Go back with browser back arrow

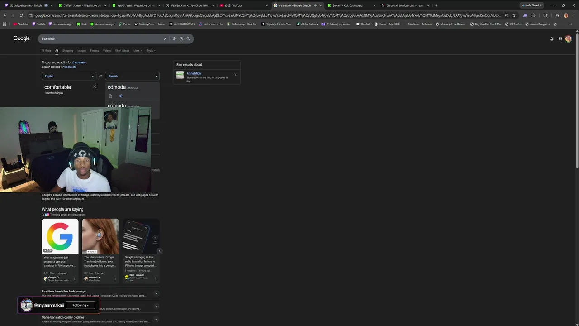[x=5, y=15]
